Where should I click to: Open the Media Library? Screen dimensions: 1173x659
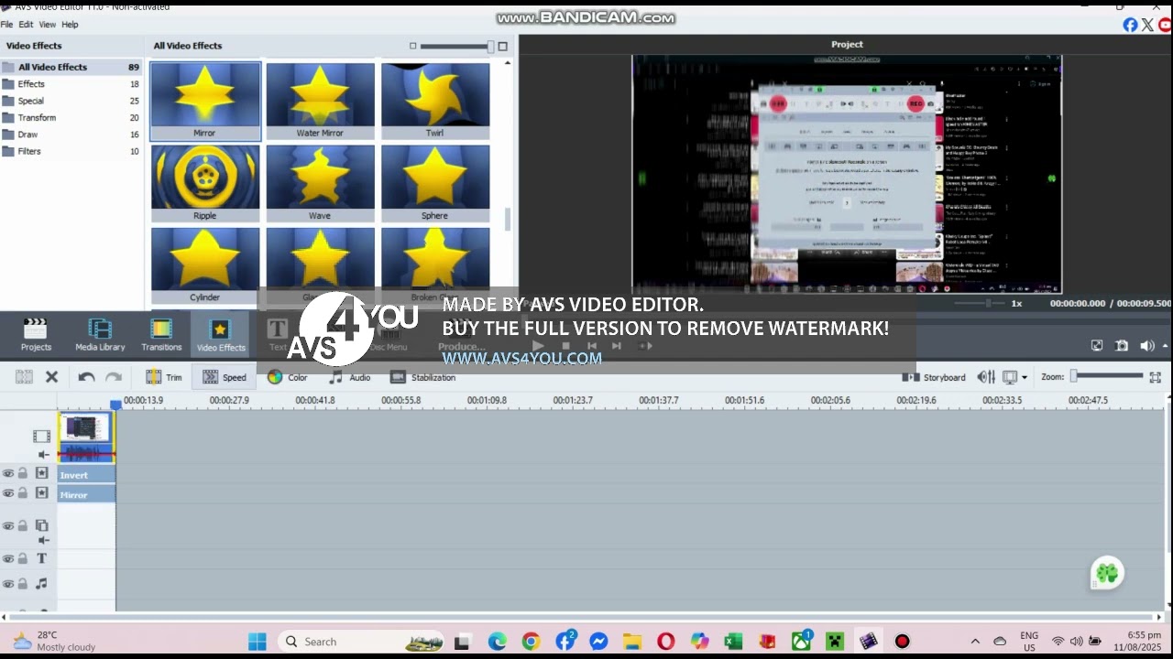click(x=100, y=335)
